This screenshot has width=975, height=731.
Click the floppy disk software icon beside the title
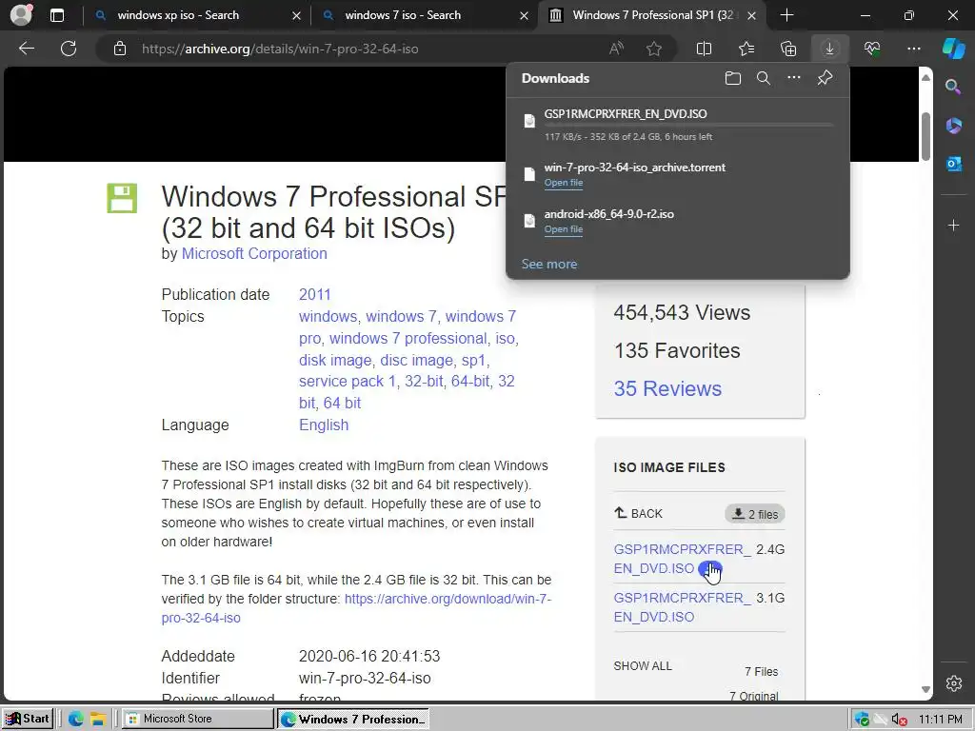coord(122,198)
